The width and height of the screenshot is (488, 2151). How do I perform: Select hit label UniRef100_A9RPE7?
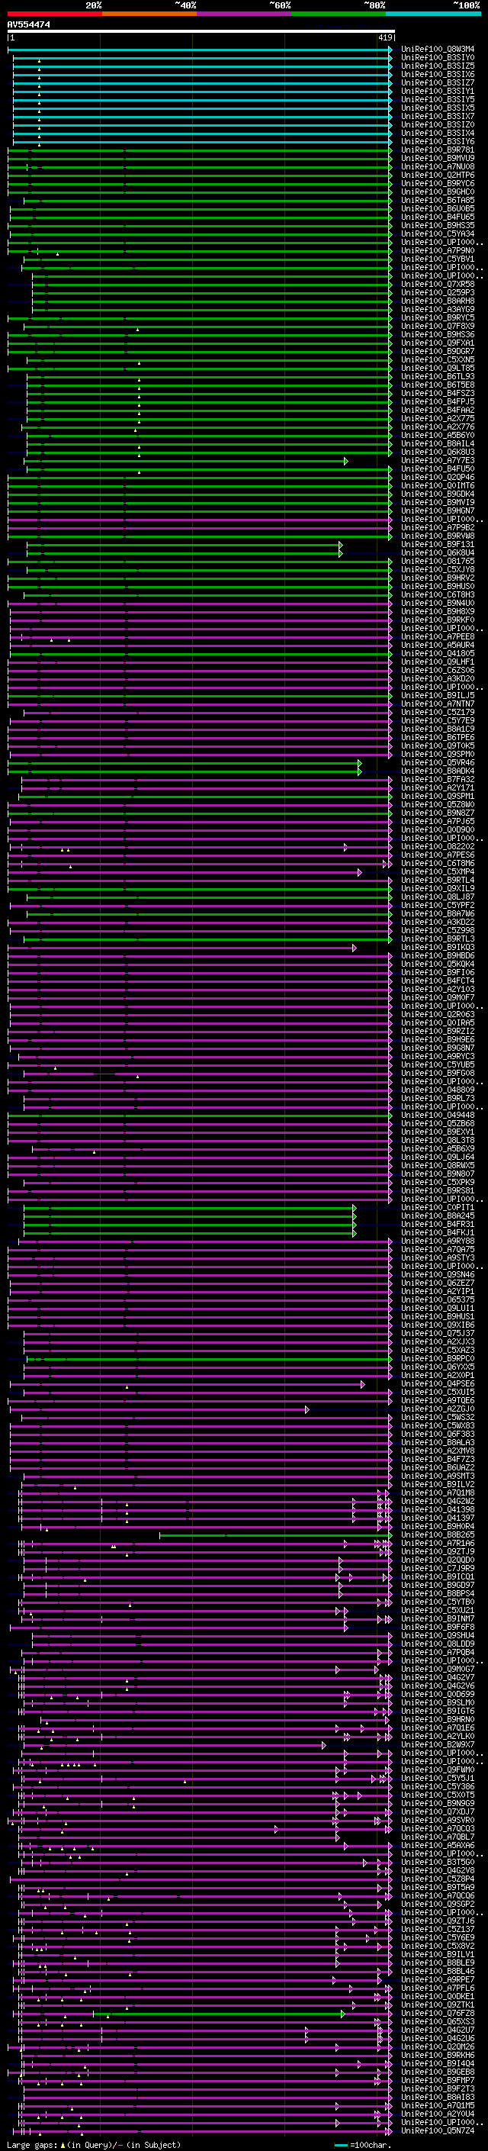pos(438,1980)
